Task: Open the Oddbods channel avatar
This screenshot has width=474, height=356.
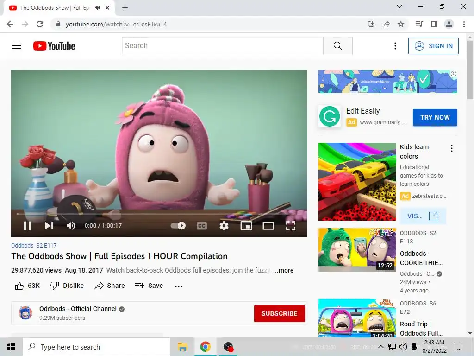Action: point(25,313)
